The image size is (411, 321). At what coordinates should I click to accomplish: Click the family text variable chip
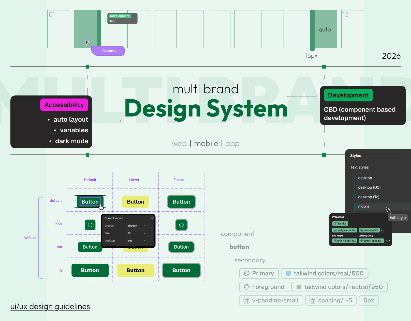point(340,223)
